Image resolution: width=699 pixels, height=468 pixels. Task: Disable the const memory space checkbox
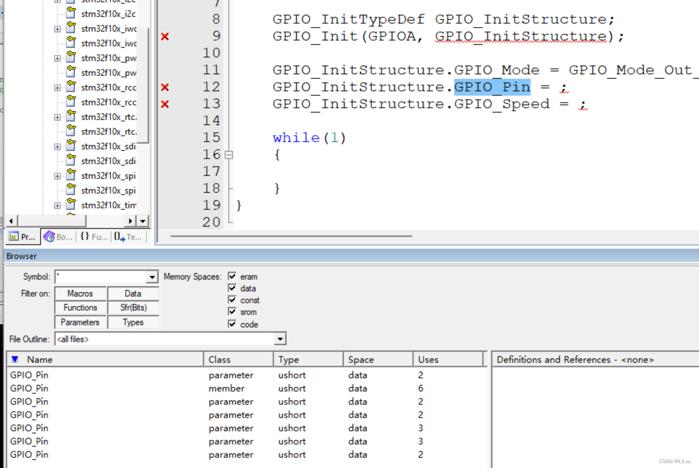232,300
